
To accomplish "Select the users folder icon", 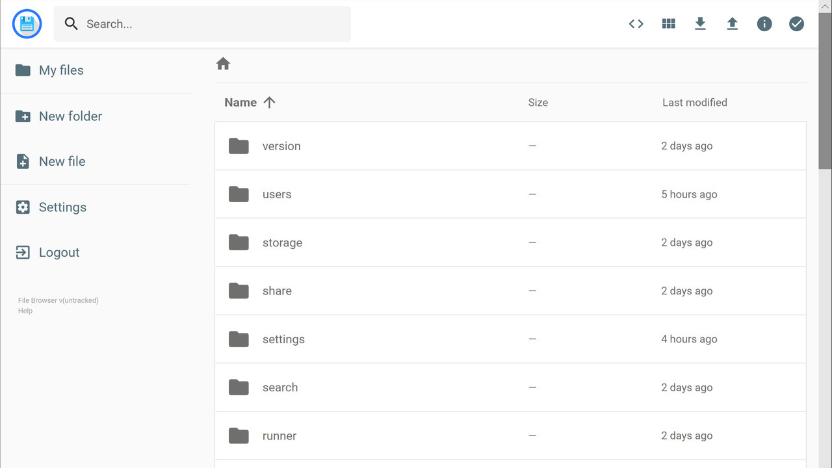I will coord(239,194).
